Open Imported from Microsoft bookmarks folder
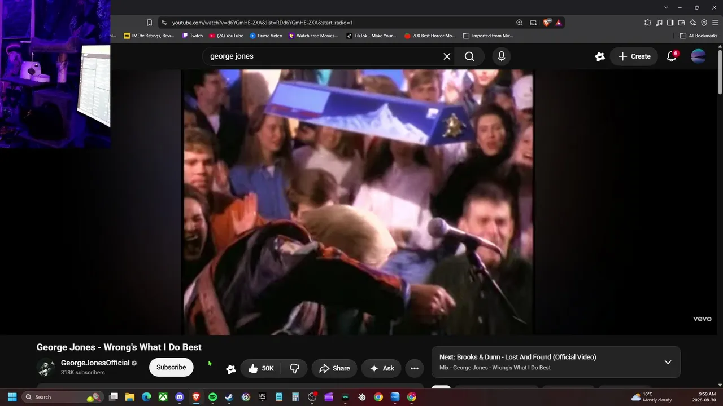The width and height of the screenshot is (723, 406). (488, 36)
